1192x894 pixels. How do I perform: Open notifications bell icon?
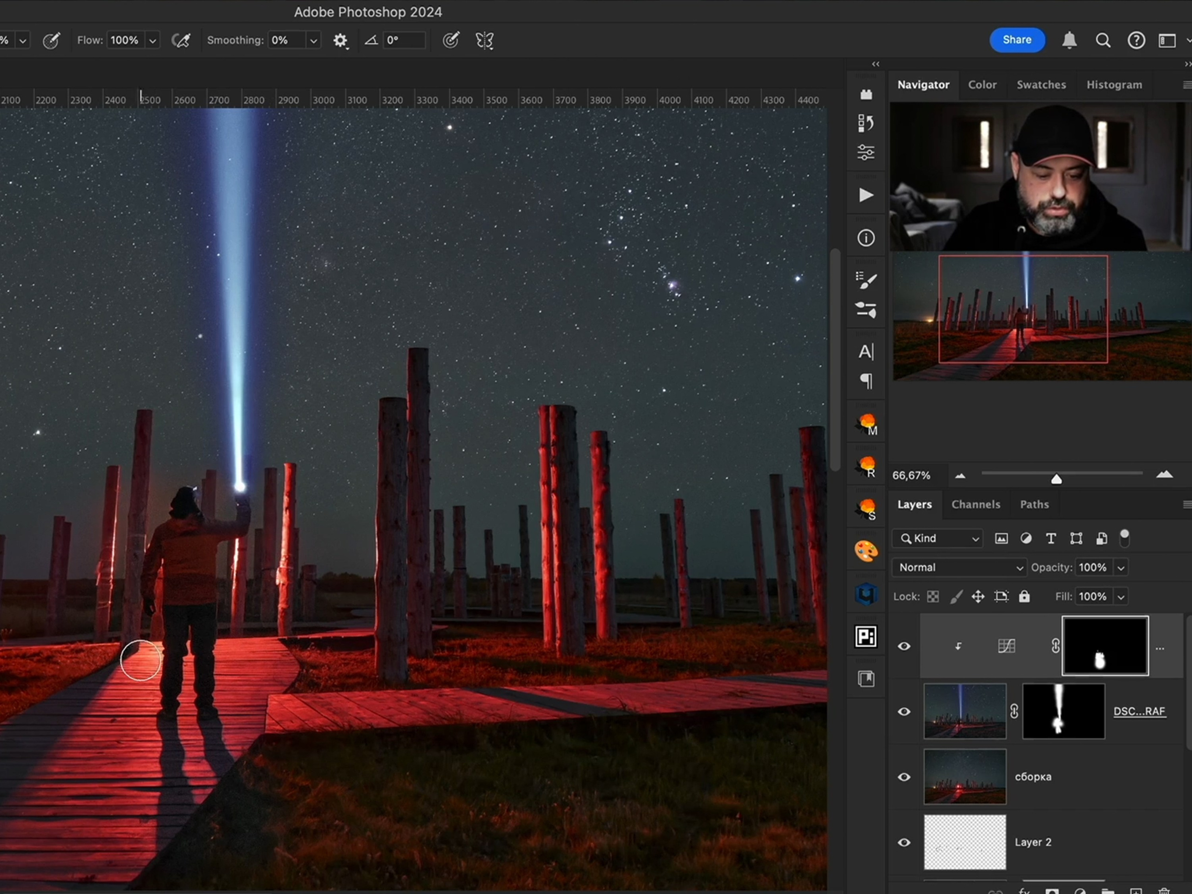[x=1069, y=41]
